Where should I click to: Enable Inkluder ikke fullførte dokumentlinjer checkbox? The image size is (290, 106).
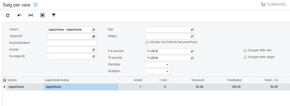point(147,42)
